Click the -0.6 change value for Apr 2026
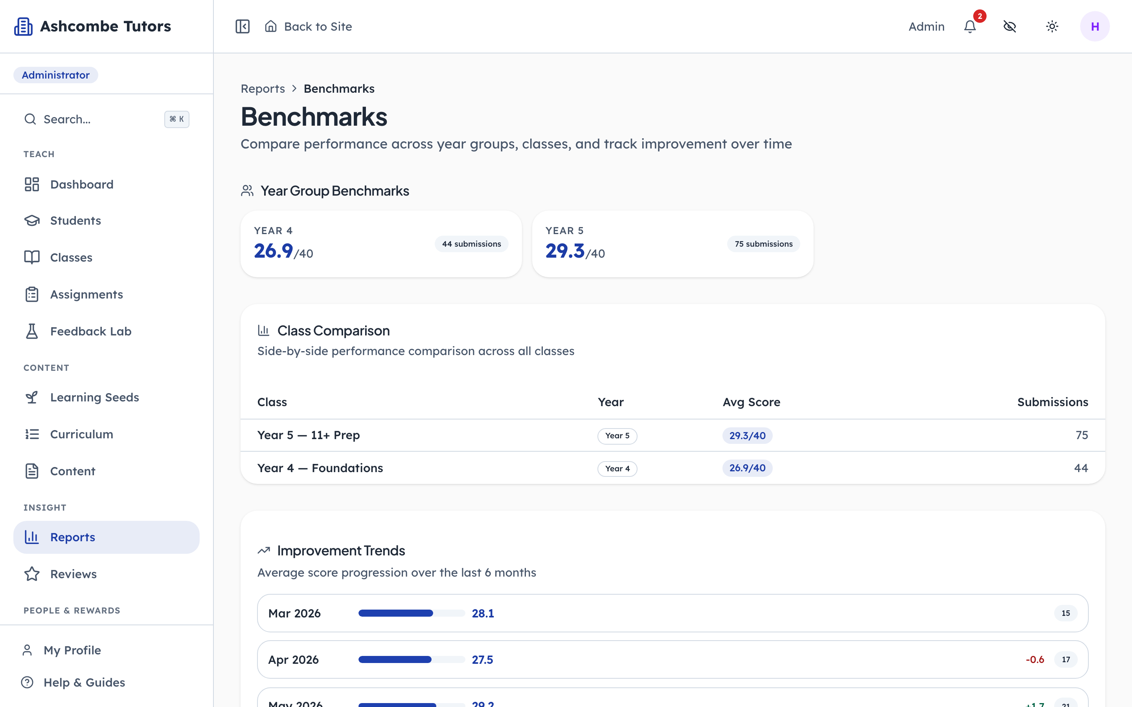The image size is (1132, 707). [x=1035, y=659]
